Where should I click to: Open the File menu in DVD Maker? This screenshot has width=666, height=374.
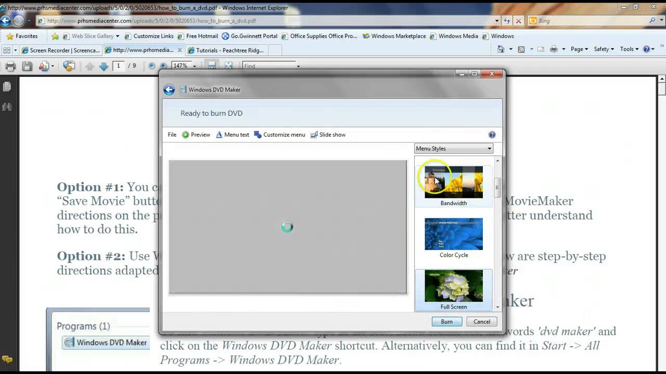[172, 135]
